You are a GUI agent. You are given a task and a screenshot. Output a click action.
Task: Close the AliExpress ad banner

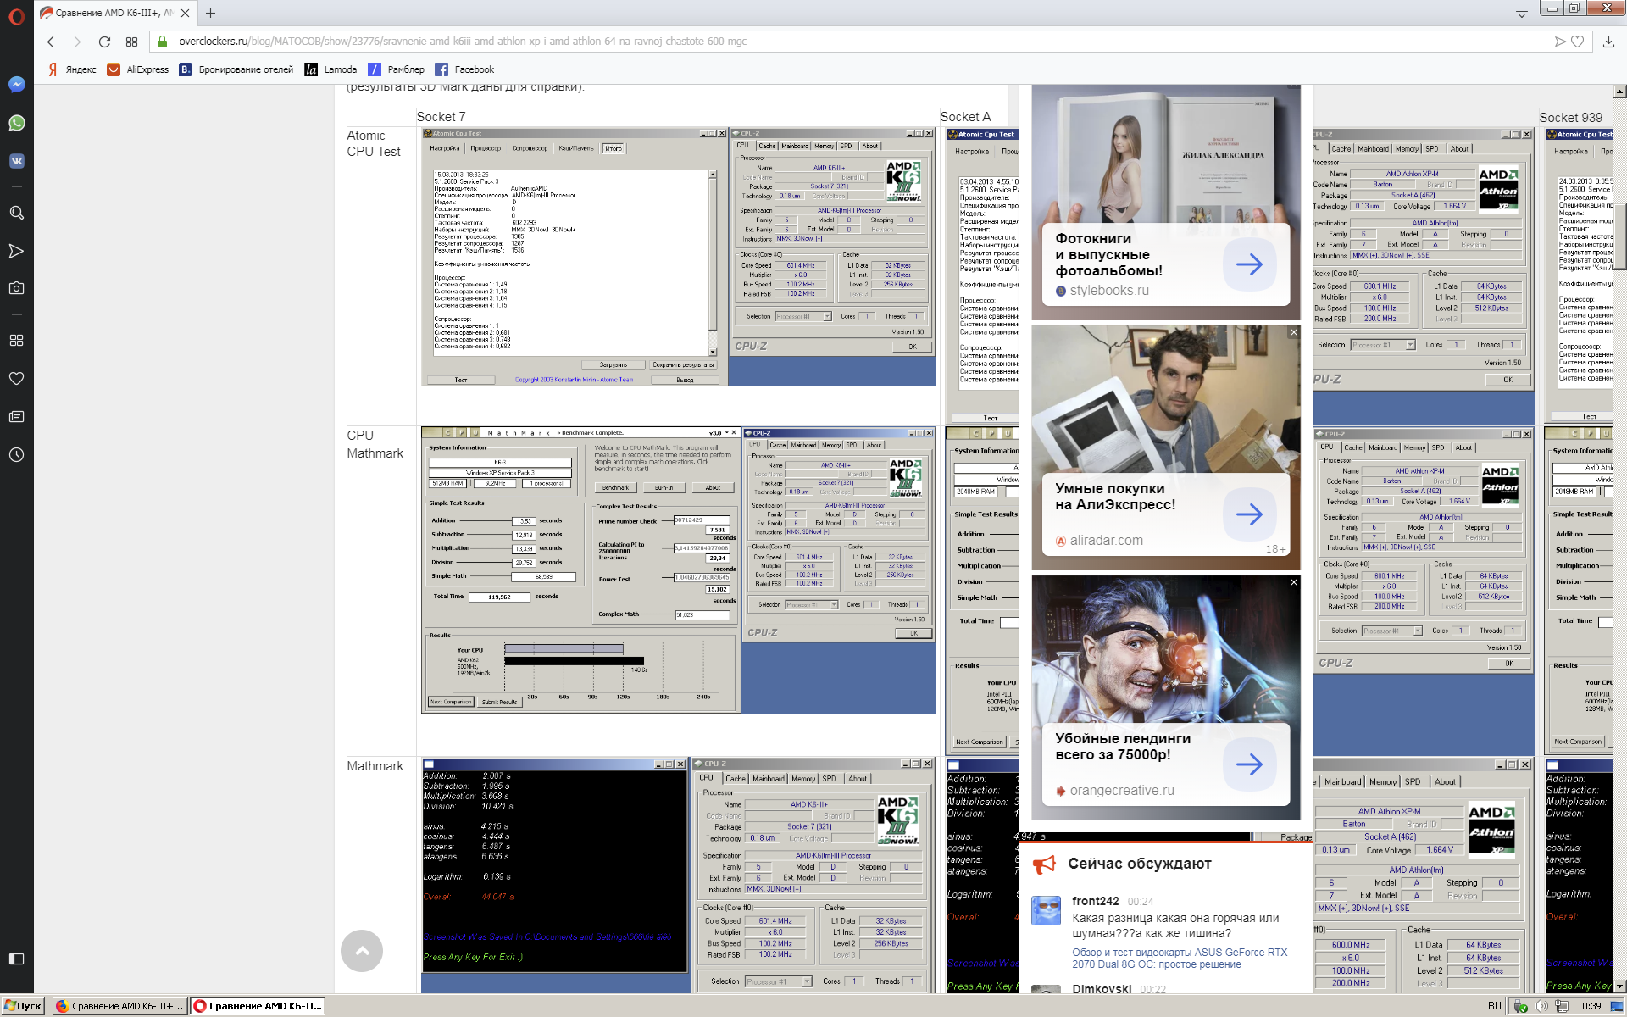[x=1293, y=332]
